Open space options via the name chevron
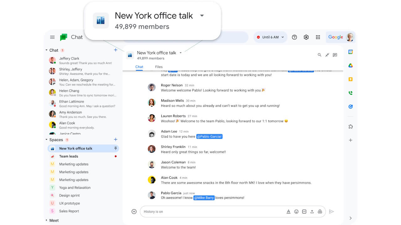 pos(180,52)
